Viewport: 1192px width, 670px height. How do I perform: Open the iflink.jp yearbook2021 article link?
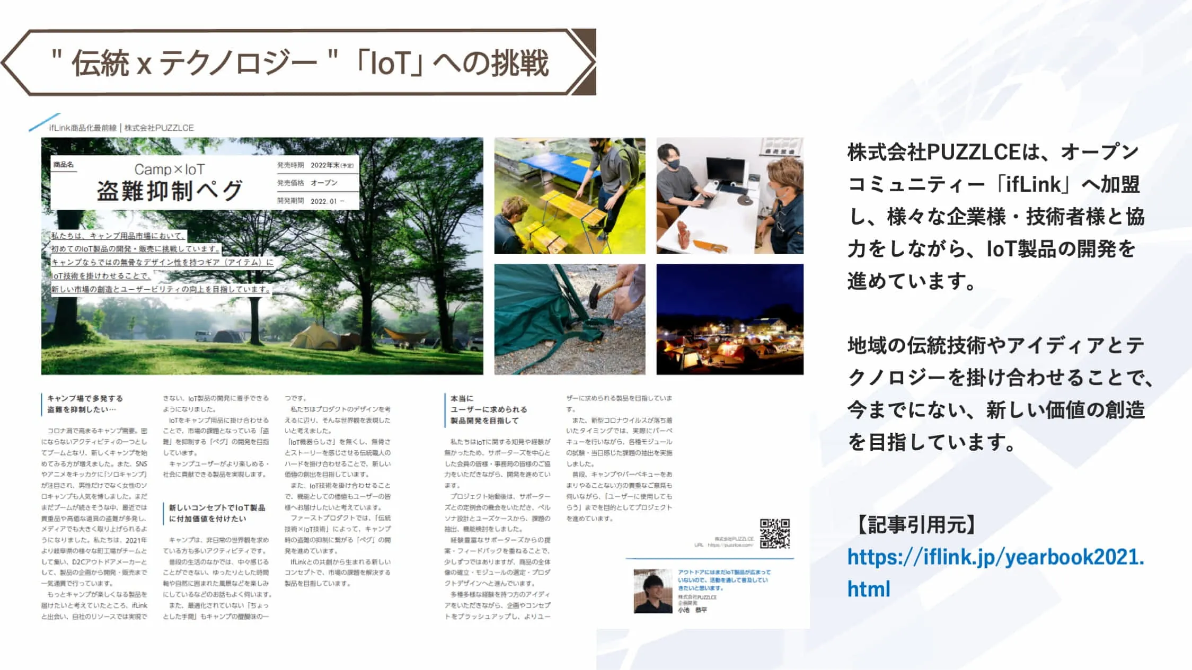[x=995, y=573]
